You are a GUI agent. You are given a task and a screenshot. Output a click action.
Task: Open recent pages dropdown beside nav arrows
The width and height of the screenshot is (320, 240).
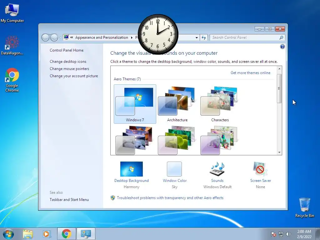pos(60,38)
